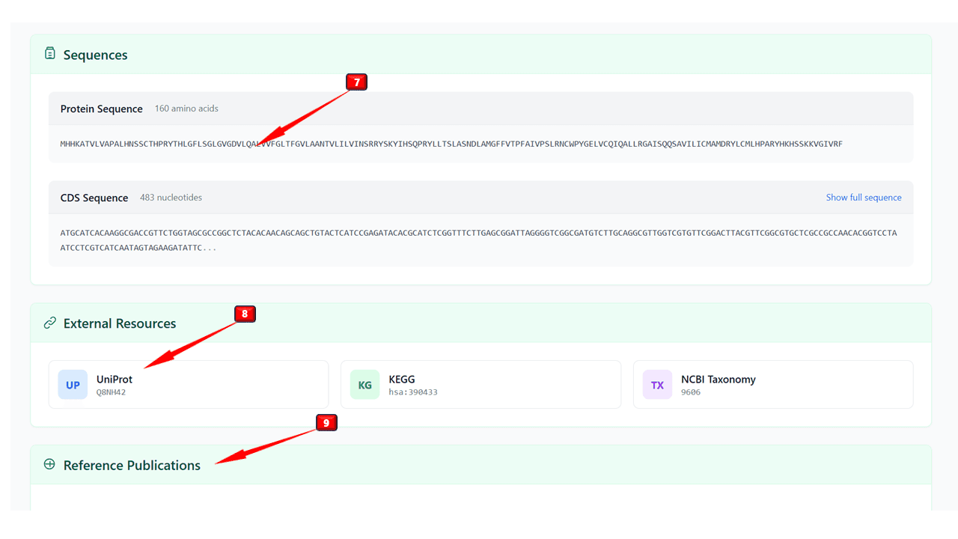Screen dimensions: 958x539
Task: Click the protein amino acid sequence text
Action: click(x=451, y=144)
